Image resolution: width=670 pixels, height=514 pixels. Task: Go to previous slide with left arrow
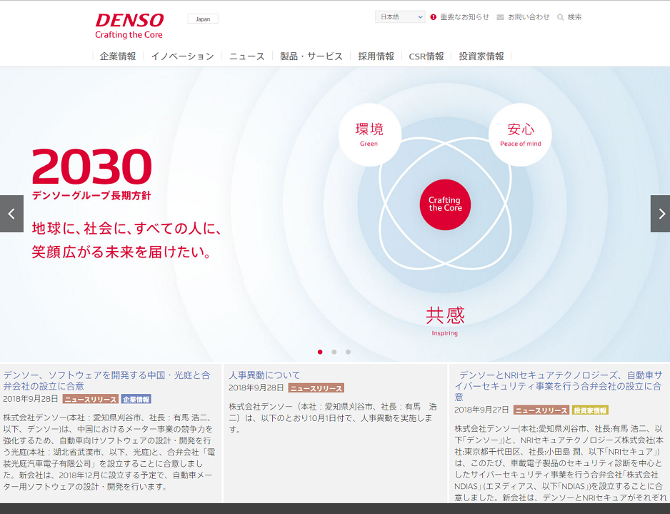pyautogui.click(x=11, y=214)
